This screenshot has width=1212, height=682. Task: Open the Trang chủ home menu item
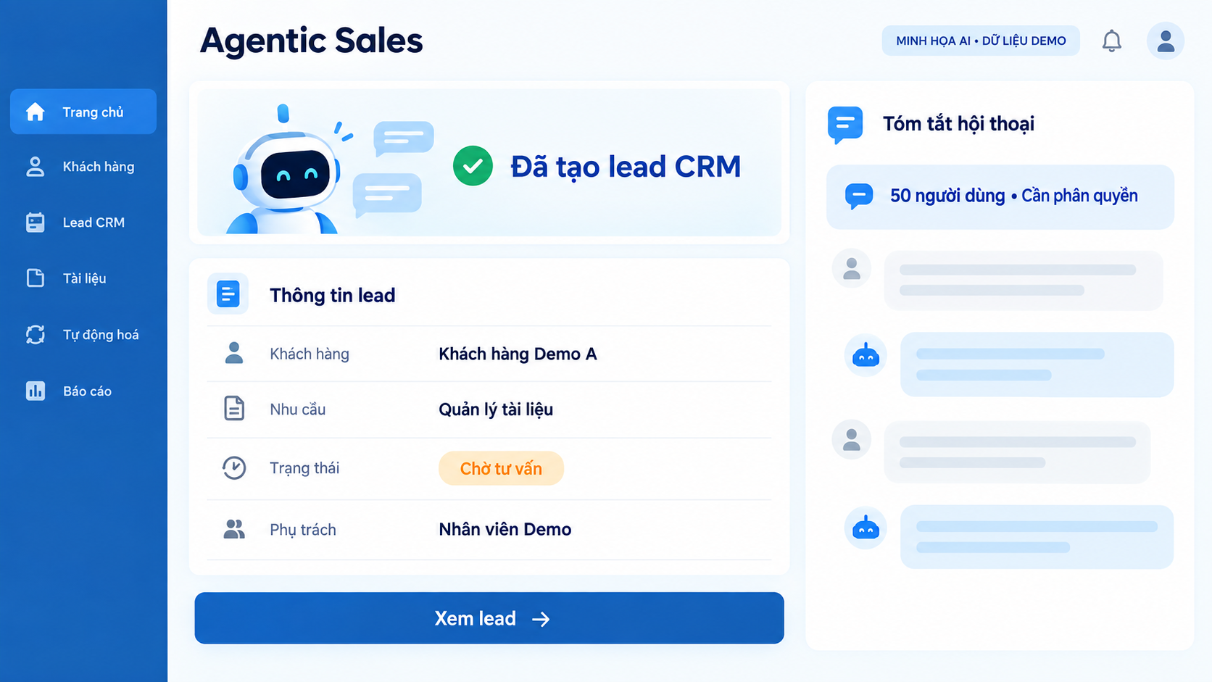coord(83,112)
